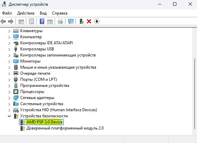Open the Действие menu
Screen dimensions: 197x143
[x=26, y=13]
